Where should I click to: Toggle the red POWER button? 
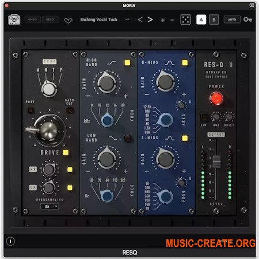[x=216, y=98]
